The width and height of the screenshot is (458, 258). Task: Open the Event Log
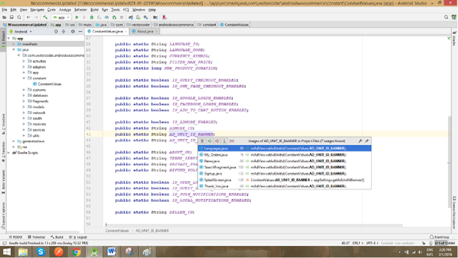439,237
